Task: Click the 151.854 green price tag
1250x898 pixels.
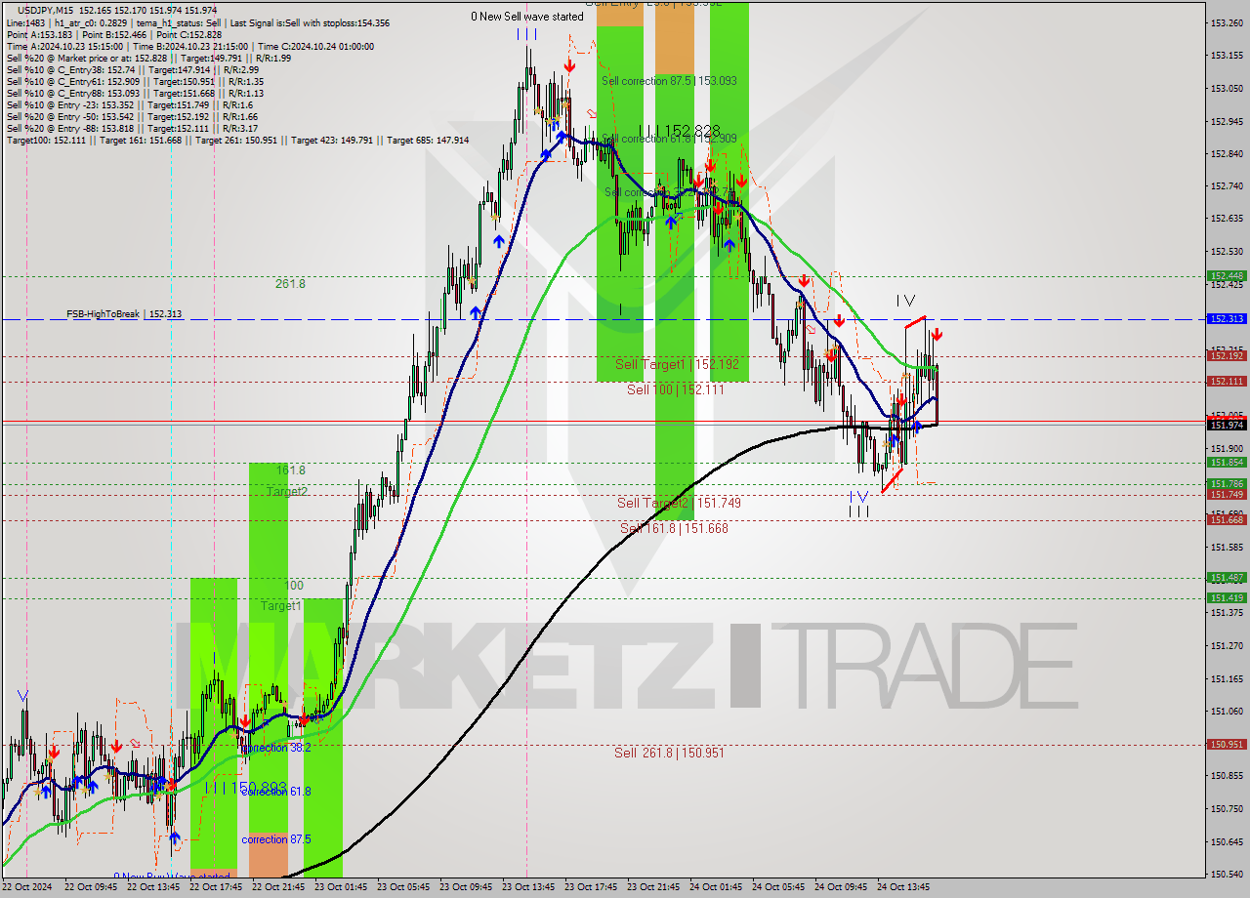Action: click(1227, 463)
